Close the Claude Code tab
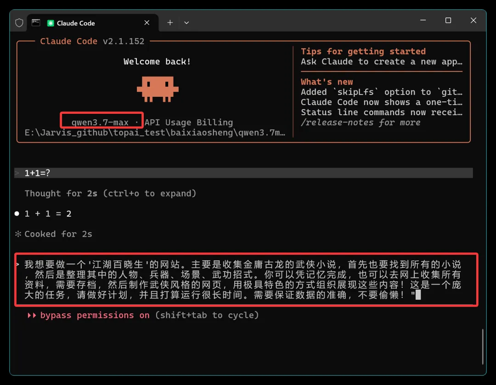 [x=147, y=23]
